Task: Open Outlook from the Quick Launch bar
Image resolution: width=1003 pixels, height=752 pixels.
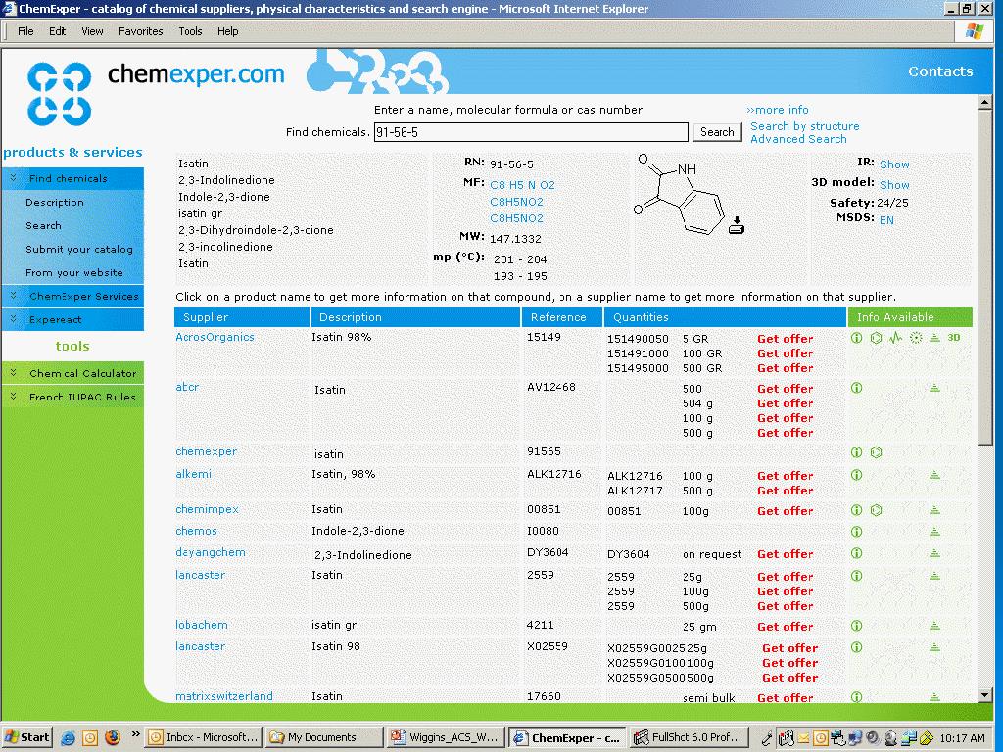Action: click(x=90, y=738)
